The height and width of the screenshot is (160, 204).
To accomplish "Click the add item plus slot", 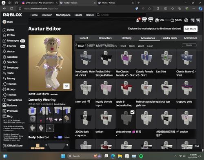I will coord(50,128).
